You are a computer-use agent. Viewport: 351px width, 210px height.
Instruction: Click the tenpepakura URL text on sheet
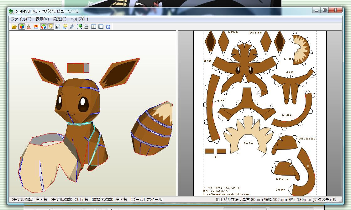[226, 194]
